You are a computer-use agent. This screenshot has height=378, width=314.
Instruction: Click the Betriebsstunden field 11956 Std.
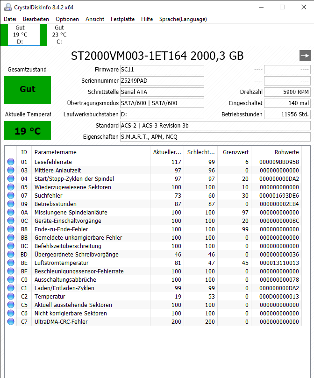pos(287,114)
